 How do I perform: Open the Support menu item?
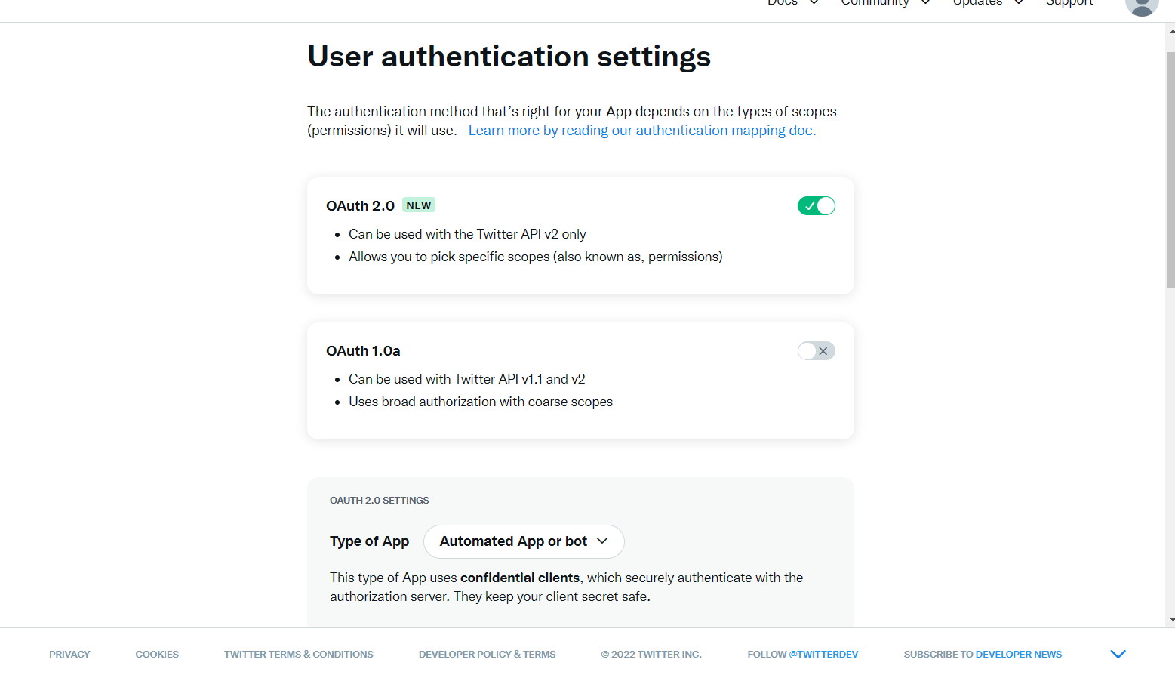click(1069, 3)
